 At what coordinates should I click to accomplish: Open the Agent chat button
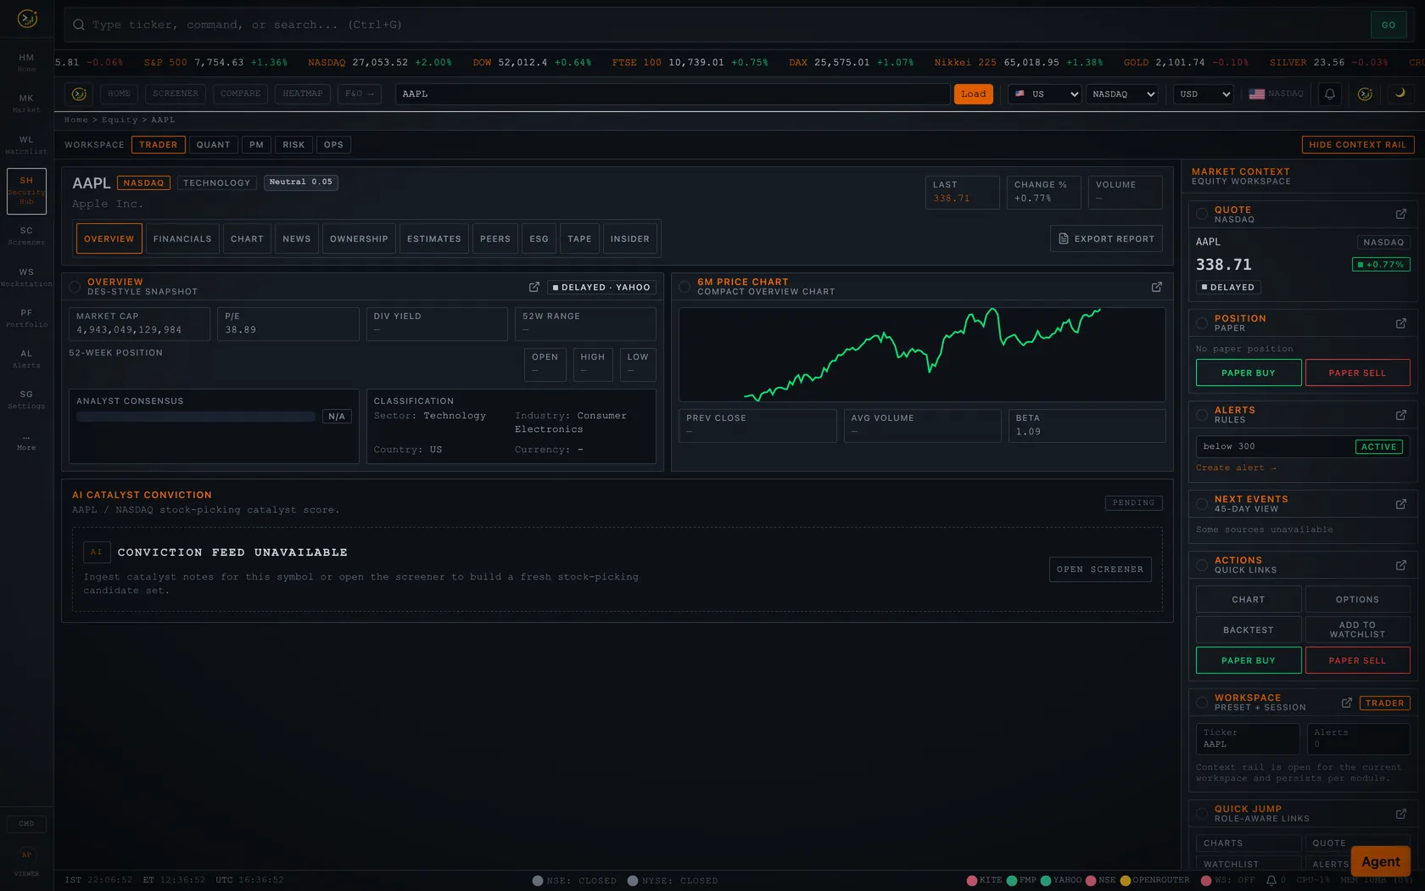(1381, 861)
